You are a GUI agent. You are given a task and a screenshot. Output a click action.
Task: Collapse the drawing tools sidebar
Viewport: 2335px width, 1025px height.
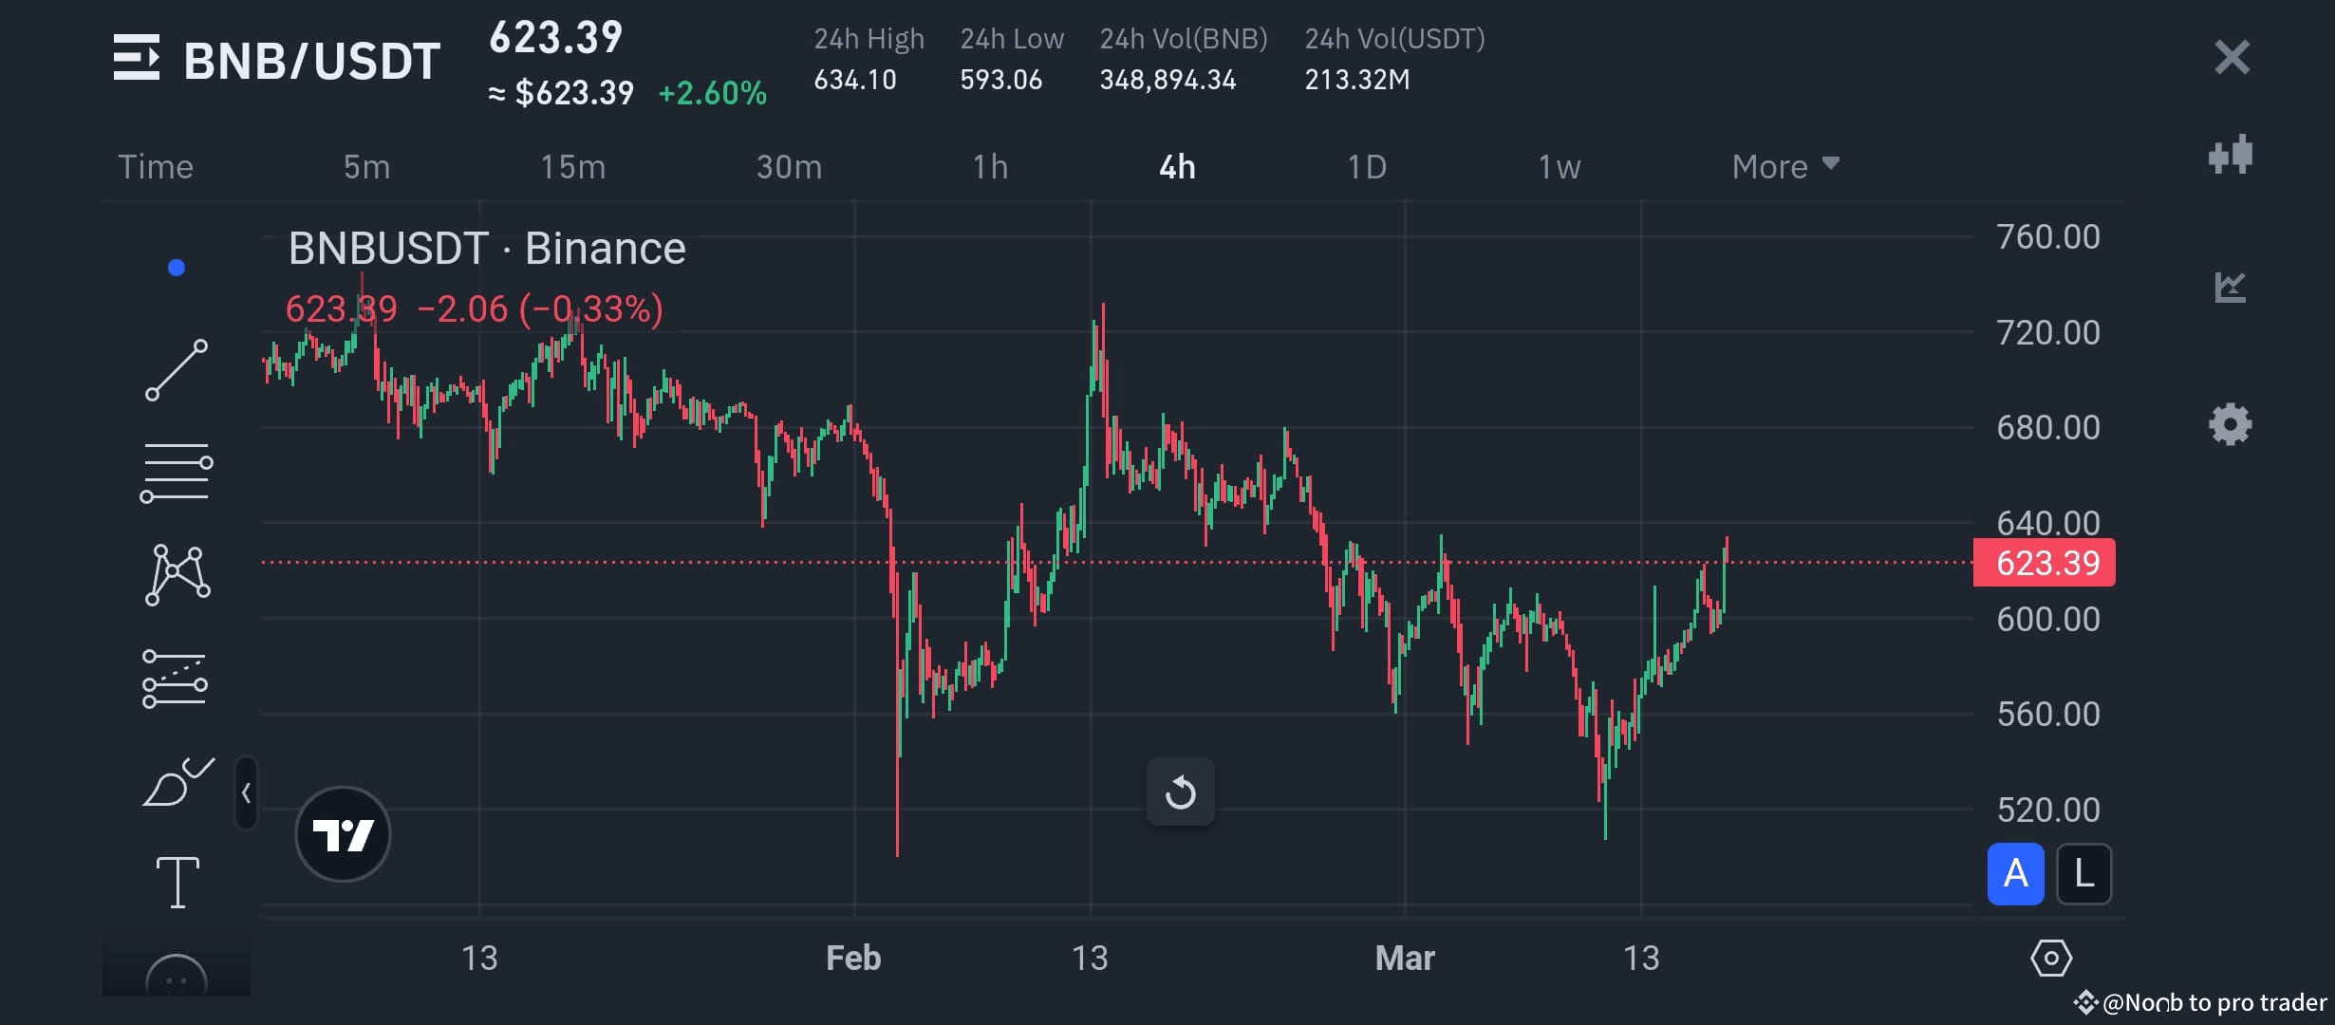click(246, 792)
